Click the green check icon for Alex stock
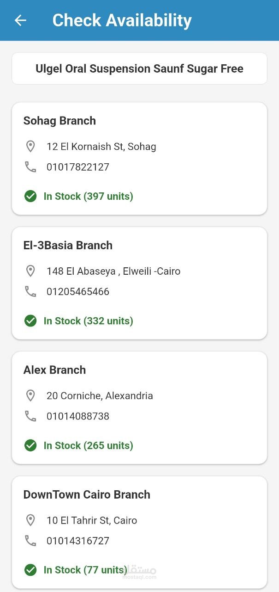The image size is (279, 592). 30,445
